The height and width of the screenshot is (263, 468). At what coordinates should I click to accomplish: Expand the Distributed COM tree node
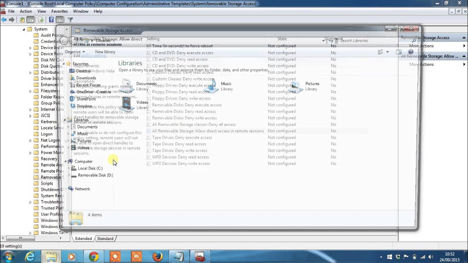point(30,72)
